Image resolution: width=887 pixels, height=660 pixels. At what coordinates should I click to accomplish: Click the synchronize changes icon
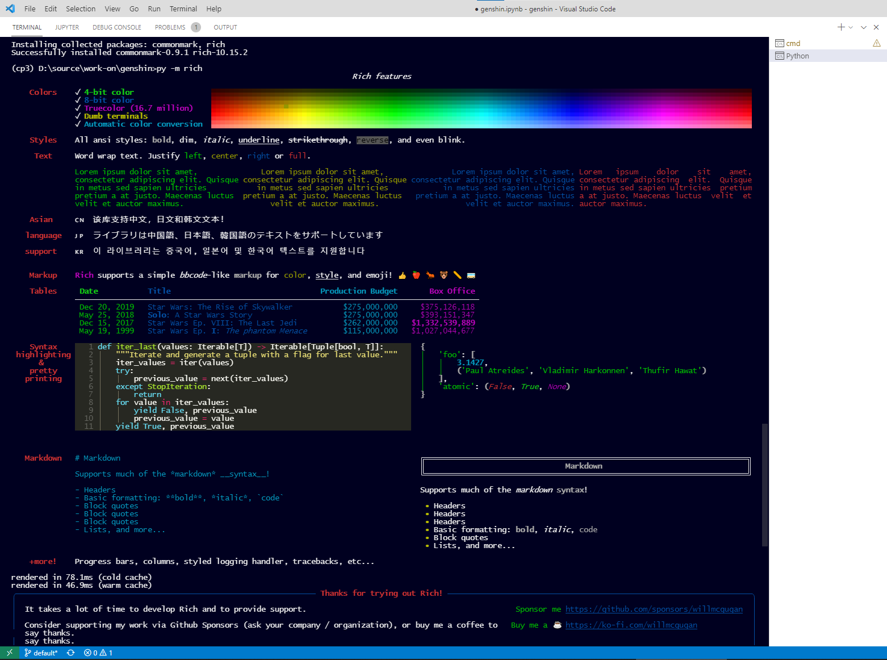pyautogui.click(x=70, y=653)
